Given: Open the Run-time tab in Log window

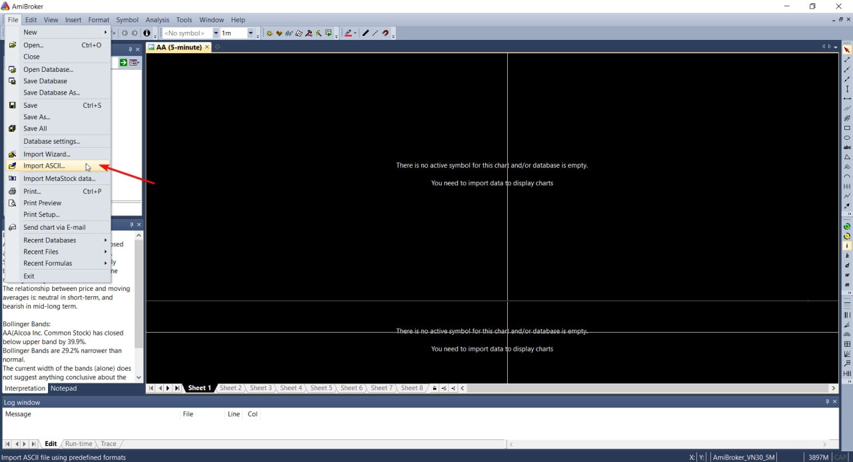Looking at the screenshot, I should pyautogui.click(x=79, y=444).
